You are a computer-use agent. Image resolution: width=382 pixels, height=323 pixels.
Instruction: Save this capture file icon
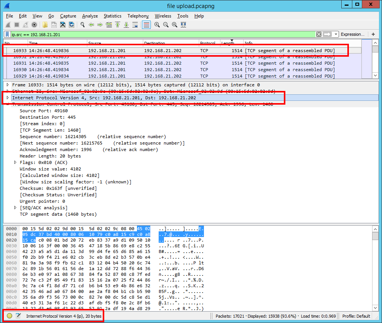tap(54, 25)
